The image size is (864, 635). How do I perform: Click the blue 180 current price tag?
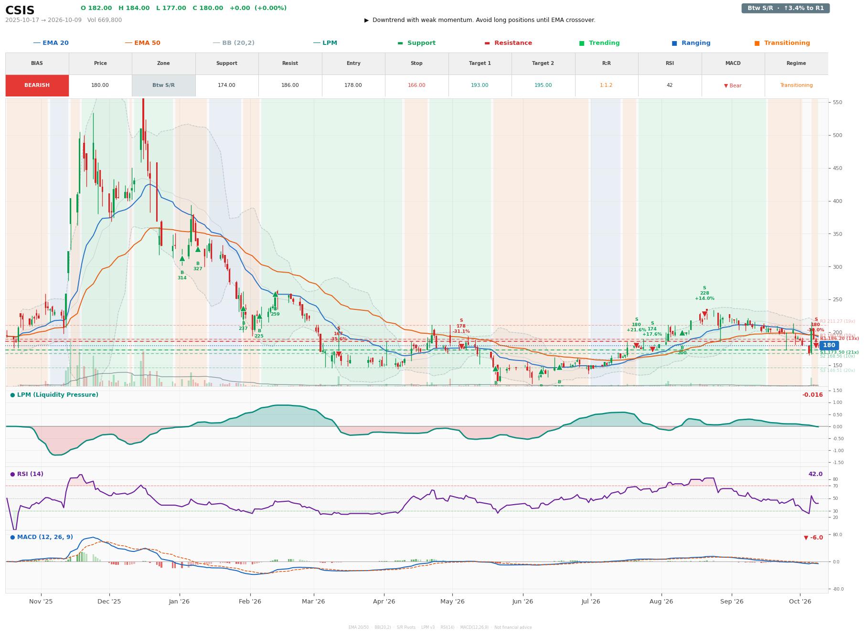point(829,345)
